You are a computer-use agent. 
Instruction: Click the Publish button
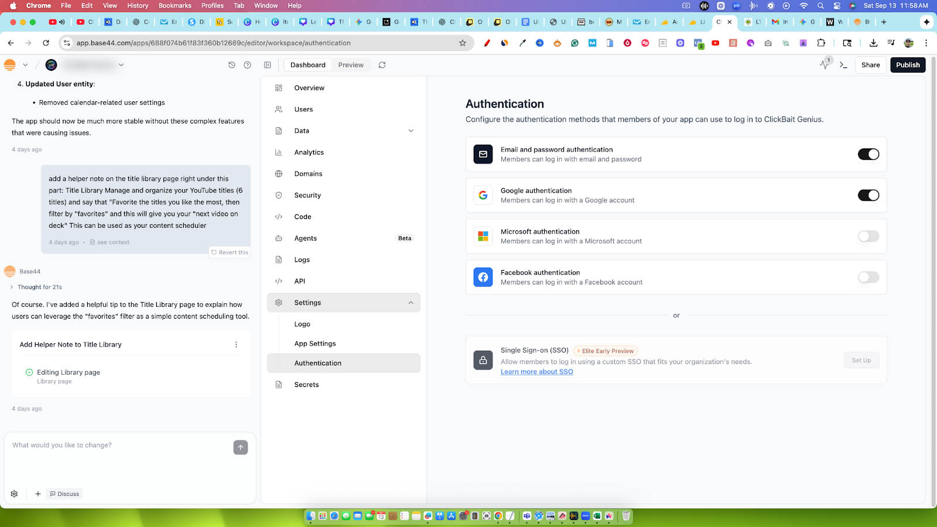pos(908,64)
